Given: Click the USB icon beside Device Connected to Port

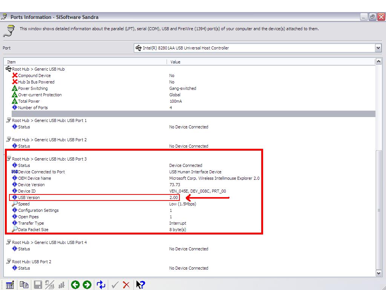Looking at the screenshot, I should (15, 172).
